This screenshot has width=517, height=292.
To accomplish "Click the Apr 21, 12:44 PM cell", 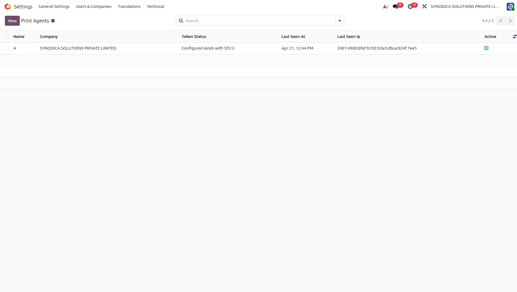I will (x=297, y=48).
